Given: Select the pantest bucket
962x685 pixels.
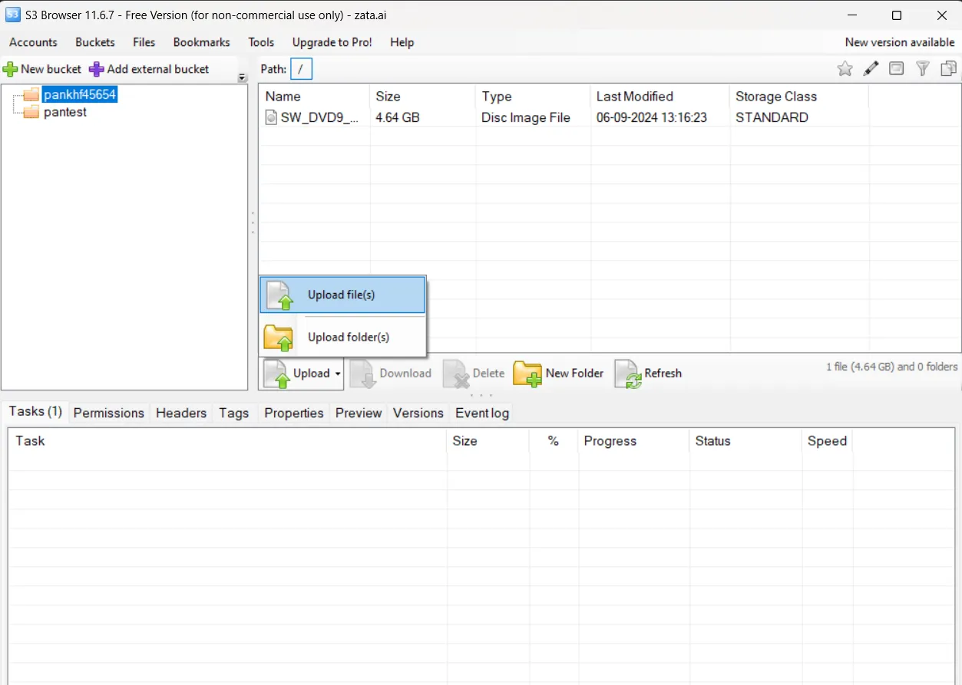Looking at the screenshot, I should click(x=65, y=112).
